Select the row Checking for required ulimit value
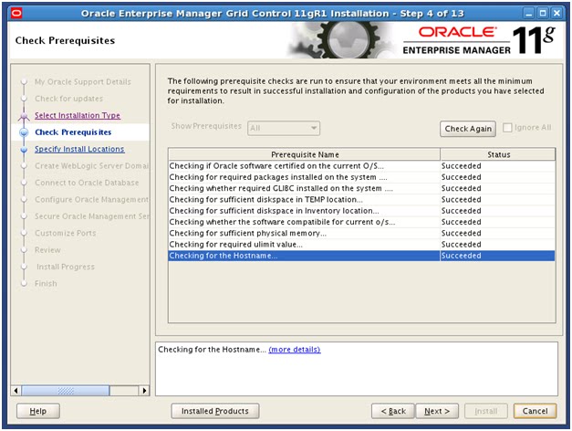572x431 pixels. [x=361, y=245]
